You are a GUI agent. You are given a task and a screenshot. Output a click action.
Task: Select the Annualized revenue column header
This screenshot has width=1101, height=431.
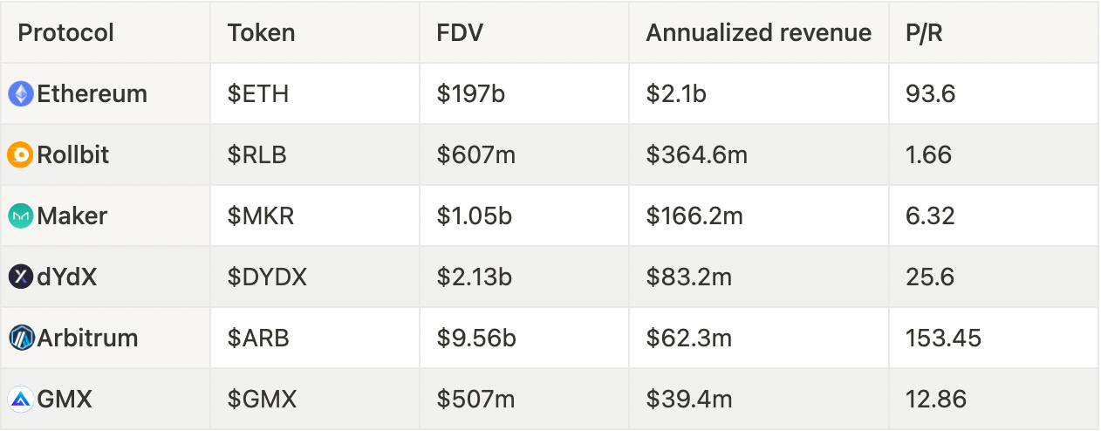pos(759,33)
